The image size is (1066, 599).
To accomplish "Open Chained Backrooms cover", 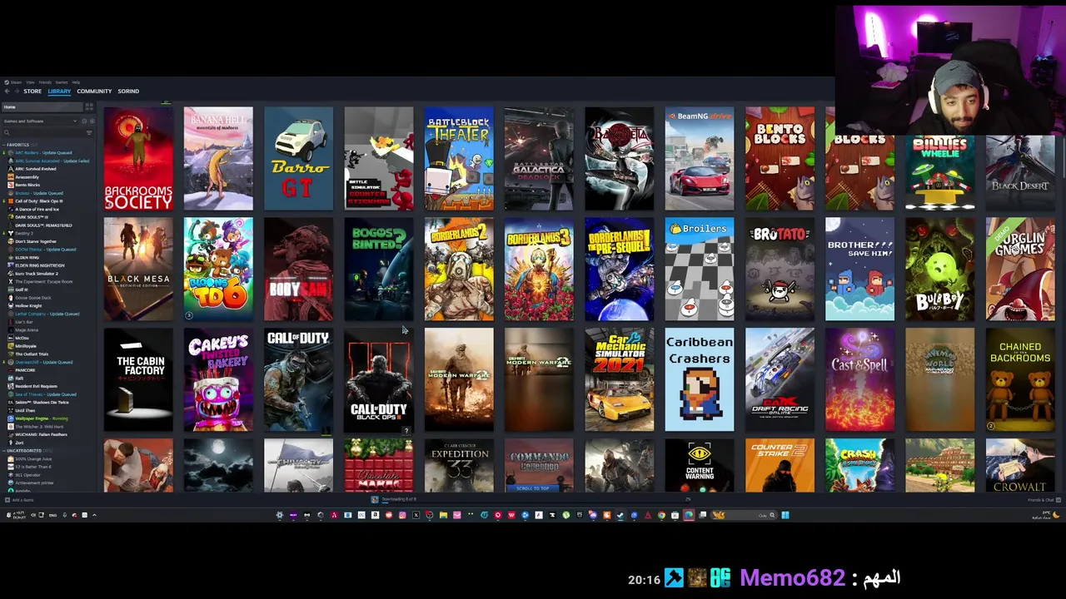I will coord(1020,379).
